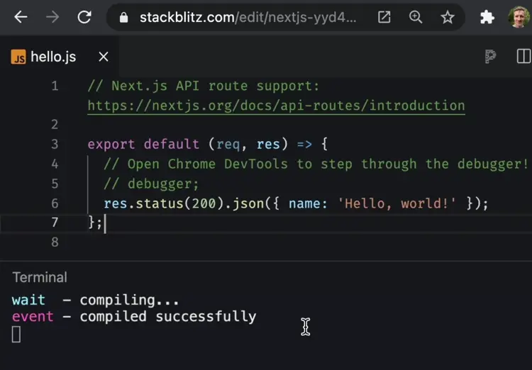
Task: Split the editor with the layout icon
Action: [523, 57]
